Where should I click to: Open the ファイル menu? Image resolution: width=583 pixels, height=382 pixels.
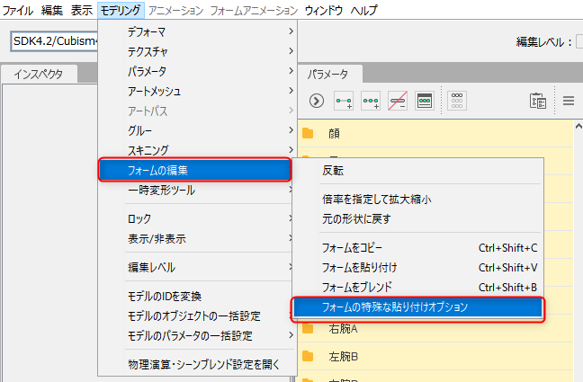(x=18, y=10)
